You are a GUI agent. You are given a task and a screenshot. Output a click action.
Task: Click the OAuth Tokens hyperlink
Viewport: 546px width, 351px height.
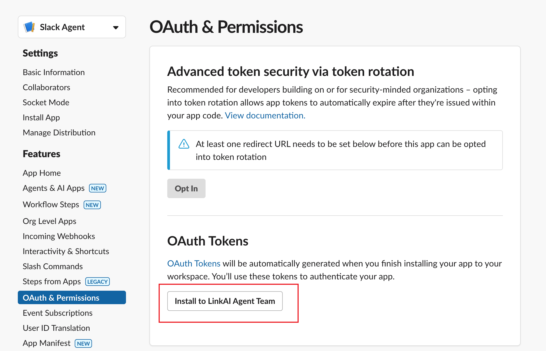tap(194, 264)
